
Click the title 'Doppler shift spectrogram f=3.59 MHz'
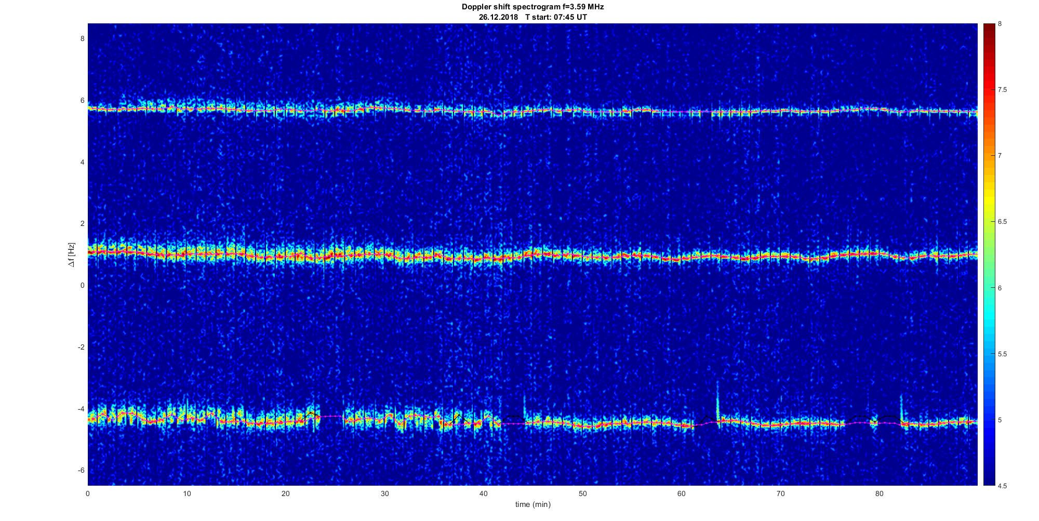tap(532, 7)
